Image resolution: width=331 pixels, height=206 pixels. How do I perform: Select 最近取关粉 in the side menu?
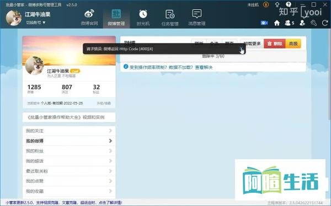coord(69,171)
